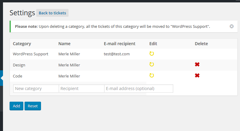Click Merle Miller in Design row
Image resolution: width=240 pixels, height=131 pixels.
(x=69, y=65)
